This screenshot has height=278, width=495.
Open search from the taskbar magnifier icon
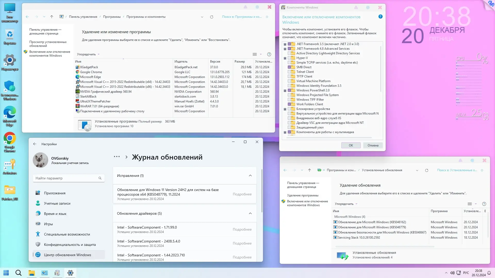click(18, 273)
